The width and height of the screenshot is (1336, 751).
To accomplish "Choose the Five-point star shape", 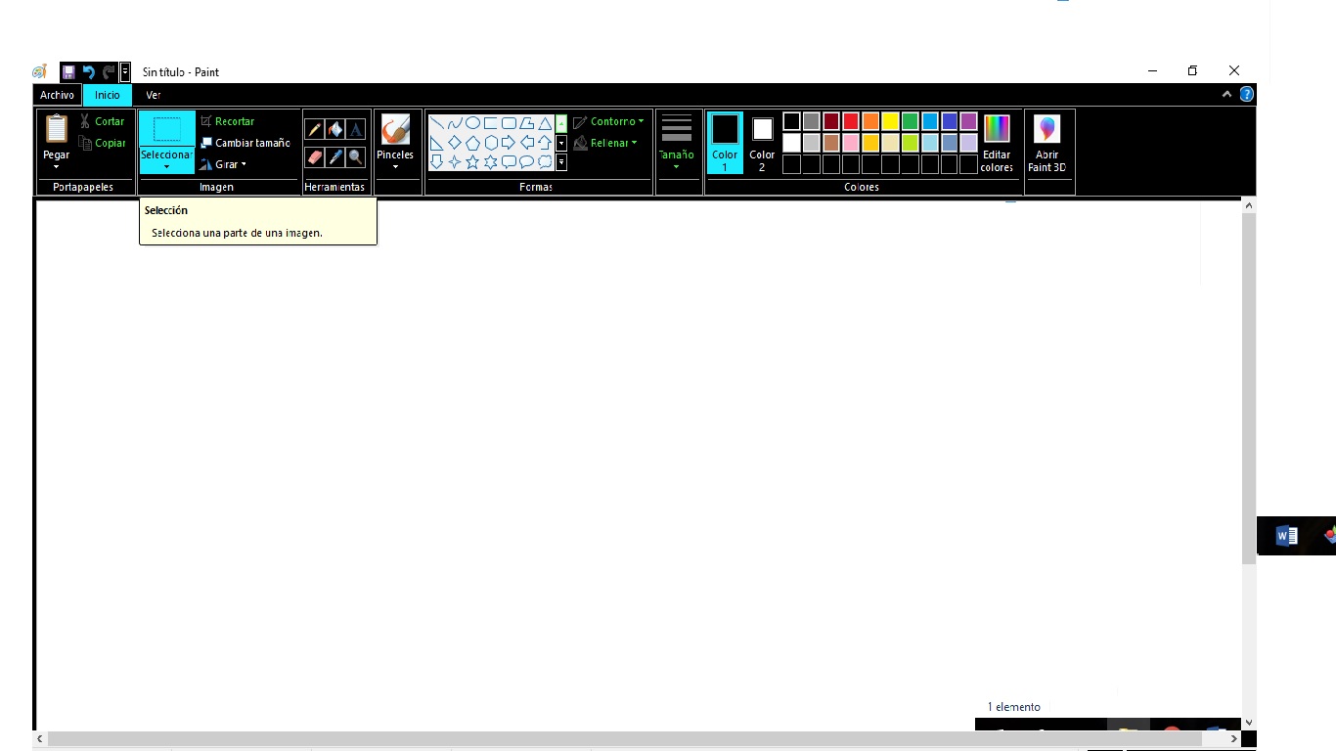I will point(472,161).
